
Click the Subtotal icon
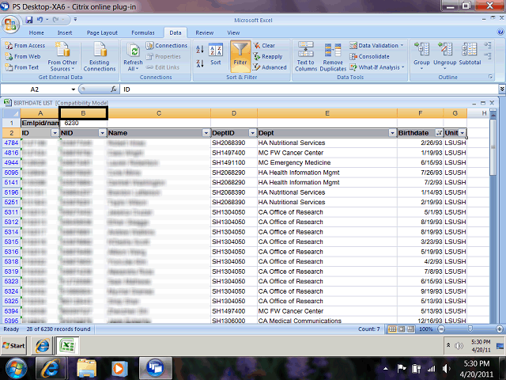(470, 54)
